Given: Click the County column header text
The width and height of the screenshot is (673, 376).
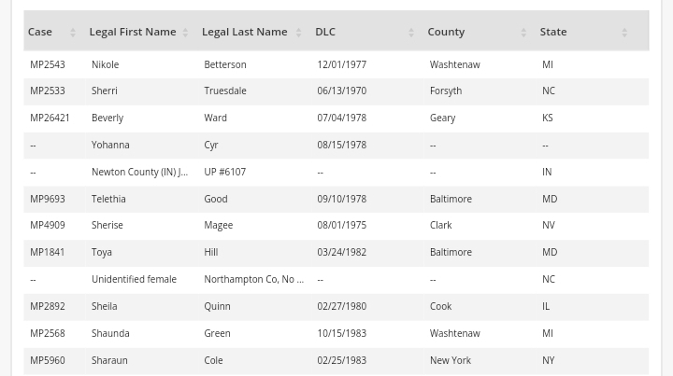Looking at the screenshot, I should coord(446,32).
